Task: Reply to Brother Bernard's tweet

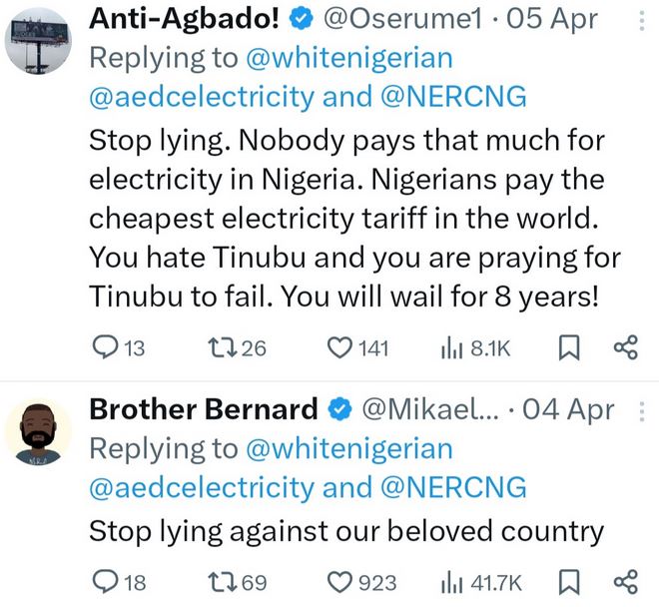Action: [104, 581]
